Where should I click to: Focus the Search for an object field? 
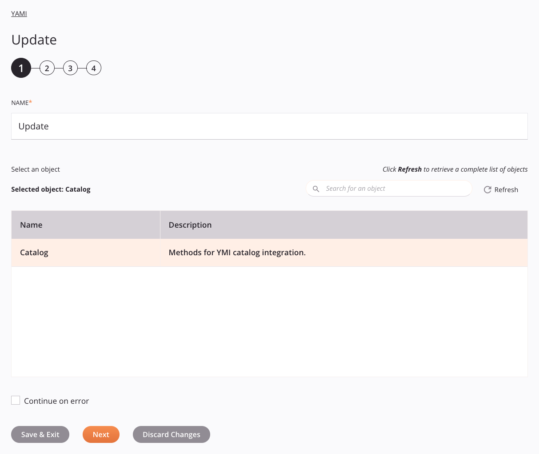[x=389, y=189]
